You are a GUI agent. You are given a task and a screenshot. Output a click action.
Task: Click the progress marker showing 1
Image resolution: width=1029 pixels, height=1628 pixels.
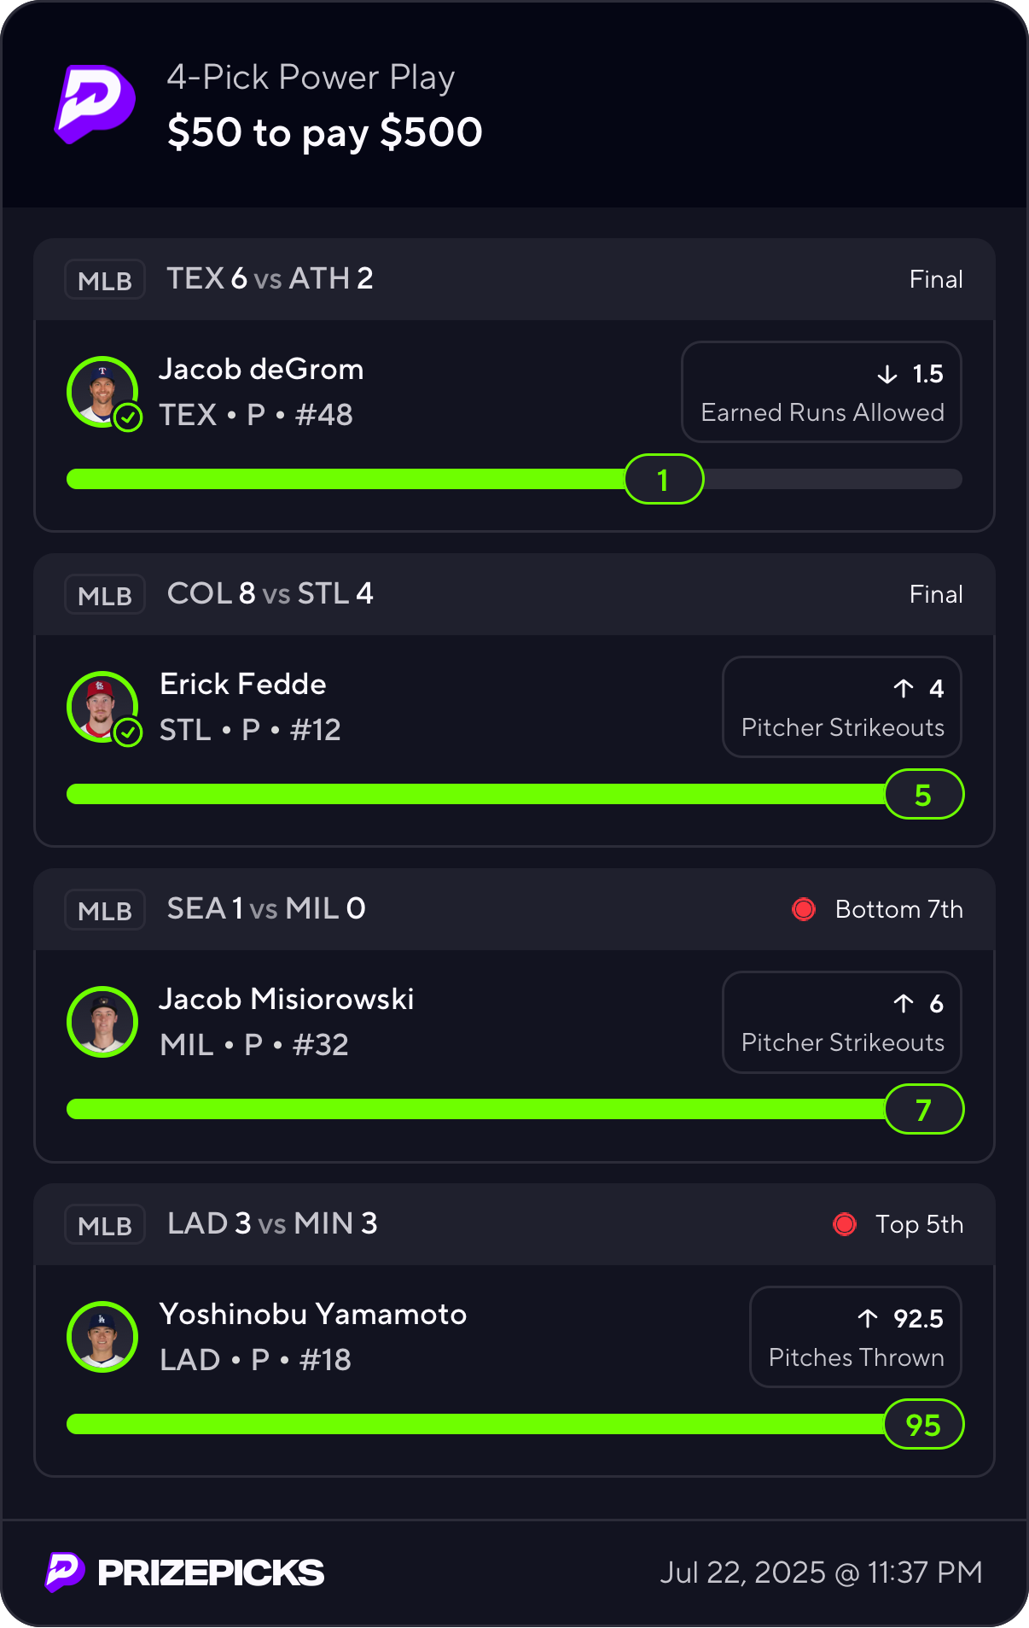coord(664,480)
